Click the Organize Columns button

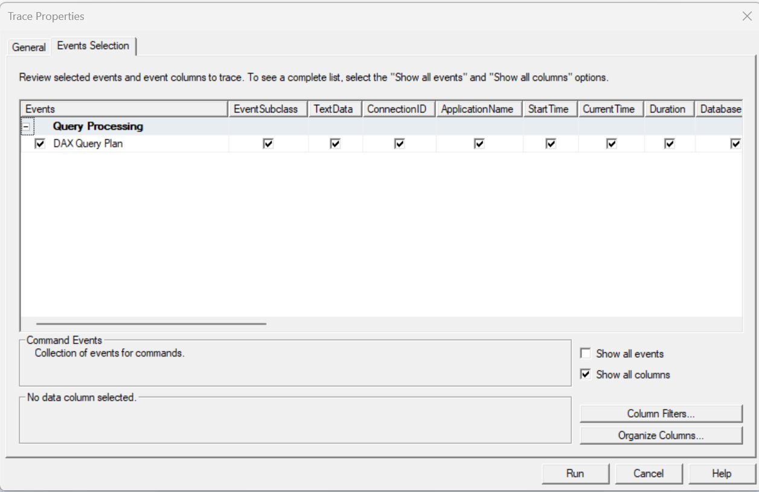point(661,436)
